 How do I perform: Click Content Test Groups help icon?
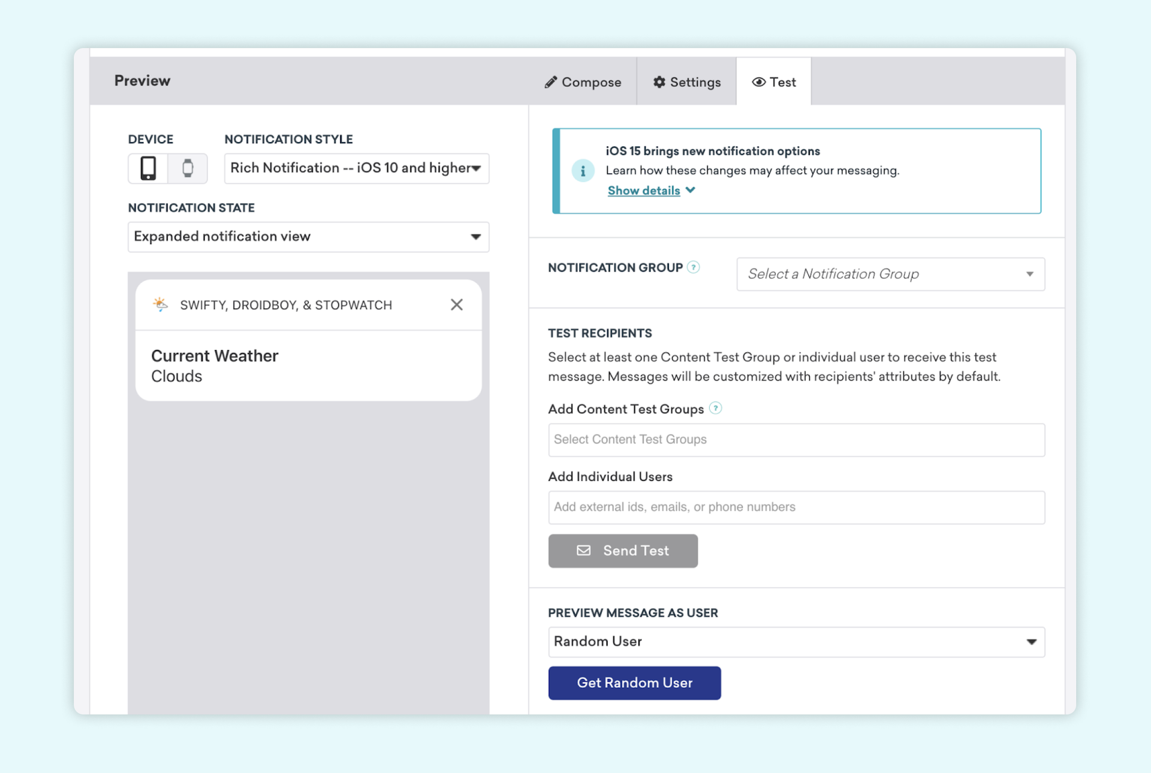click(x=715, y=409)
